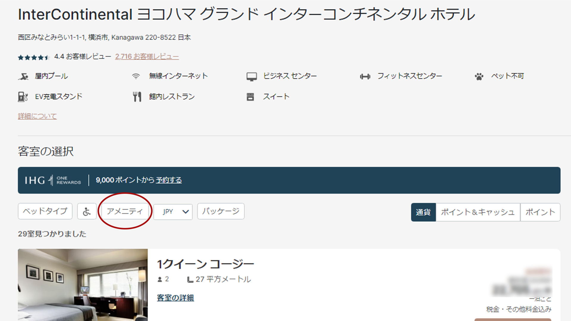The height and width of the screenshot is (321, 571).
Task: Click the 無線インターネット amenity label
Action: pos(178,76)
